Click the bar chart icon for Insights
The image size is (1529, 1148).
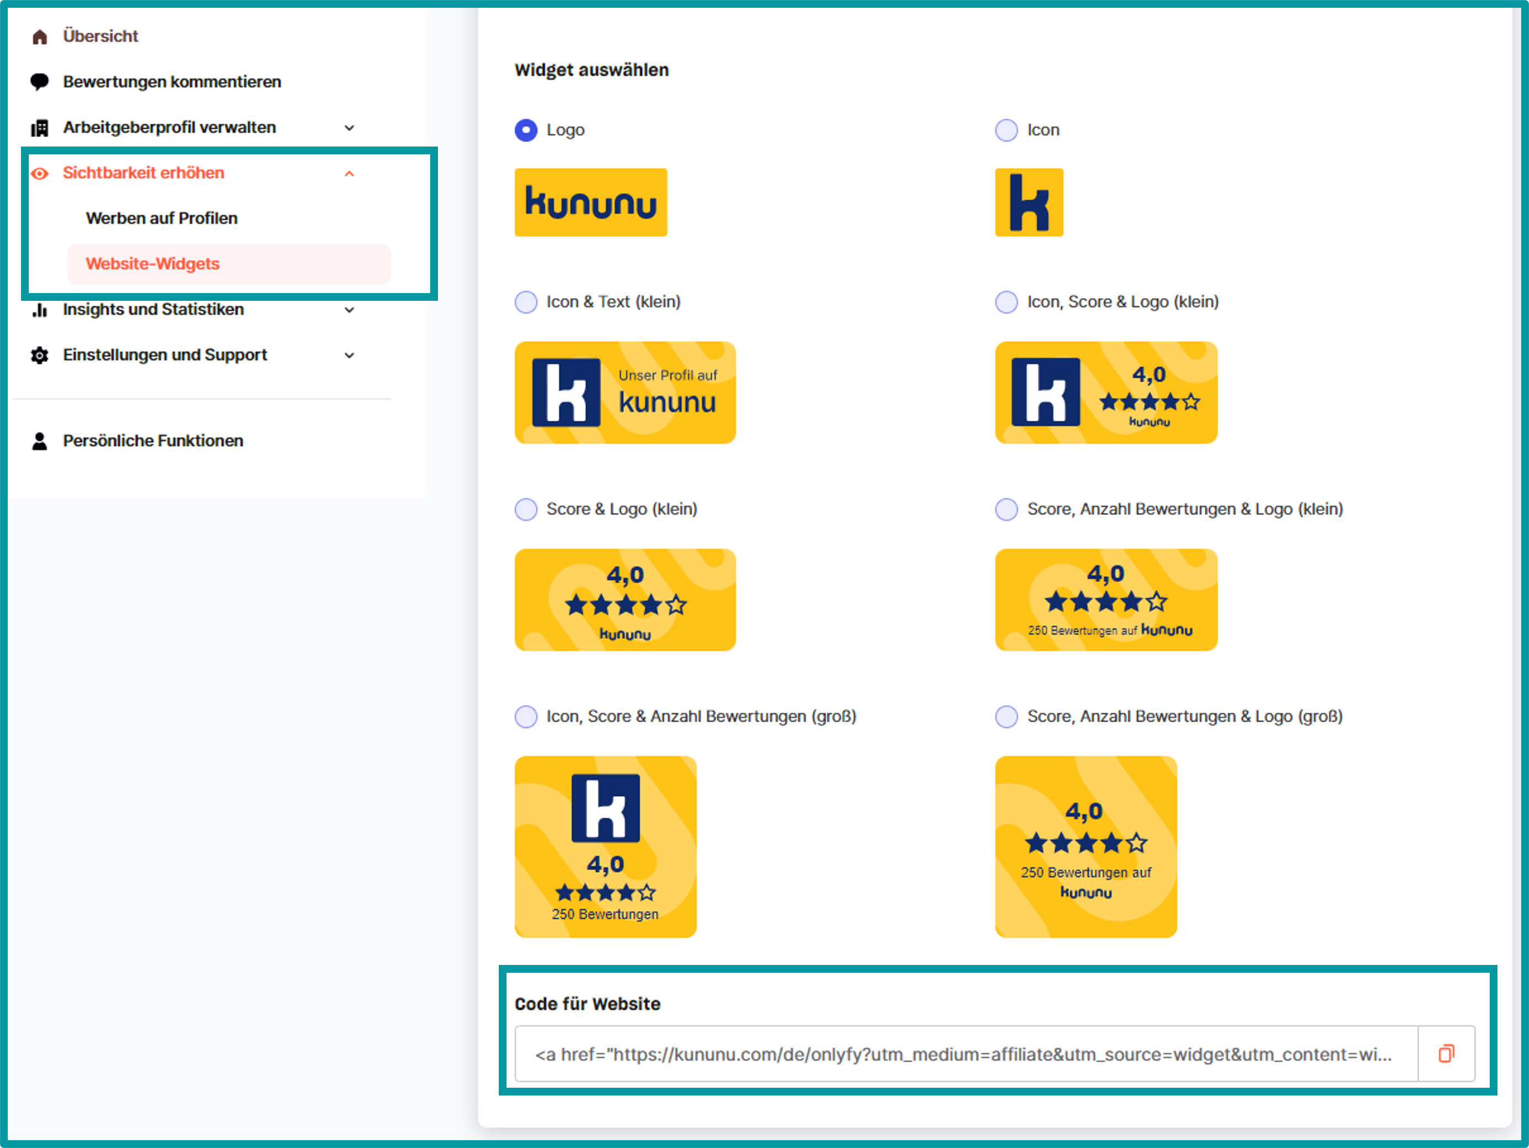pos(39,310)
